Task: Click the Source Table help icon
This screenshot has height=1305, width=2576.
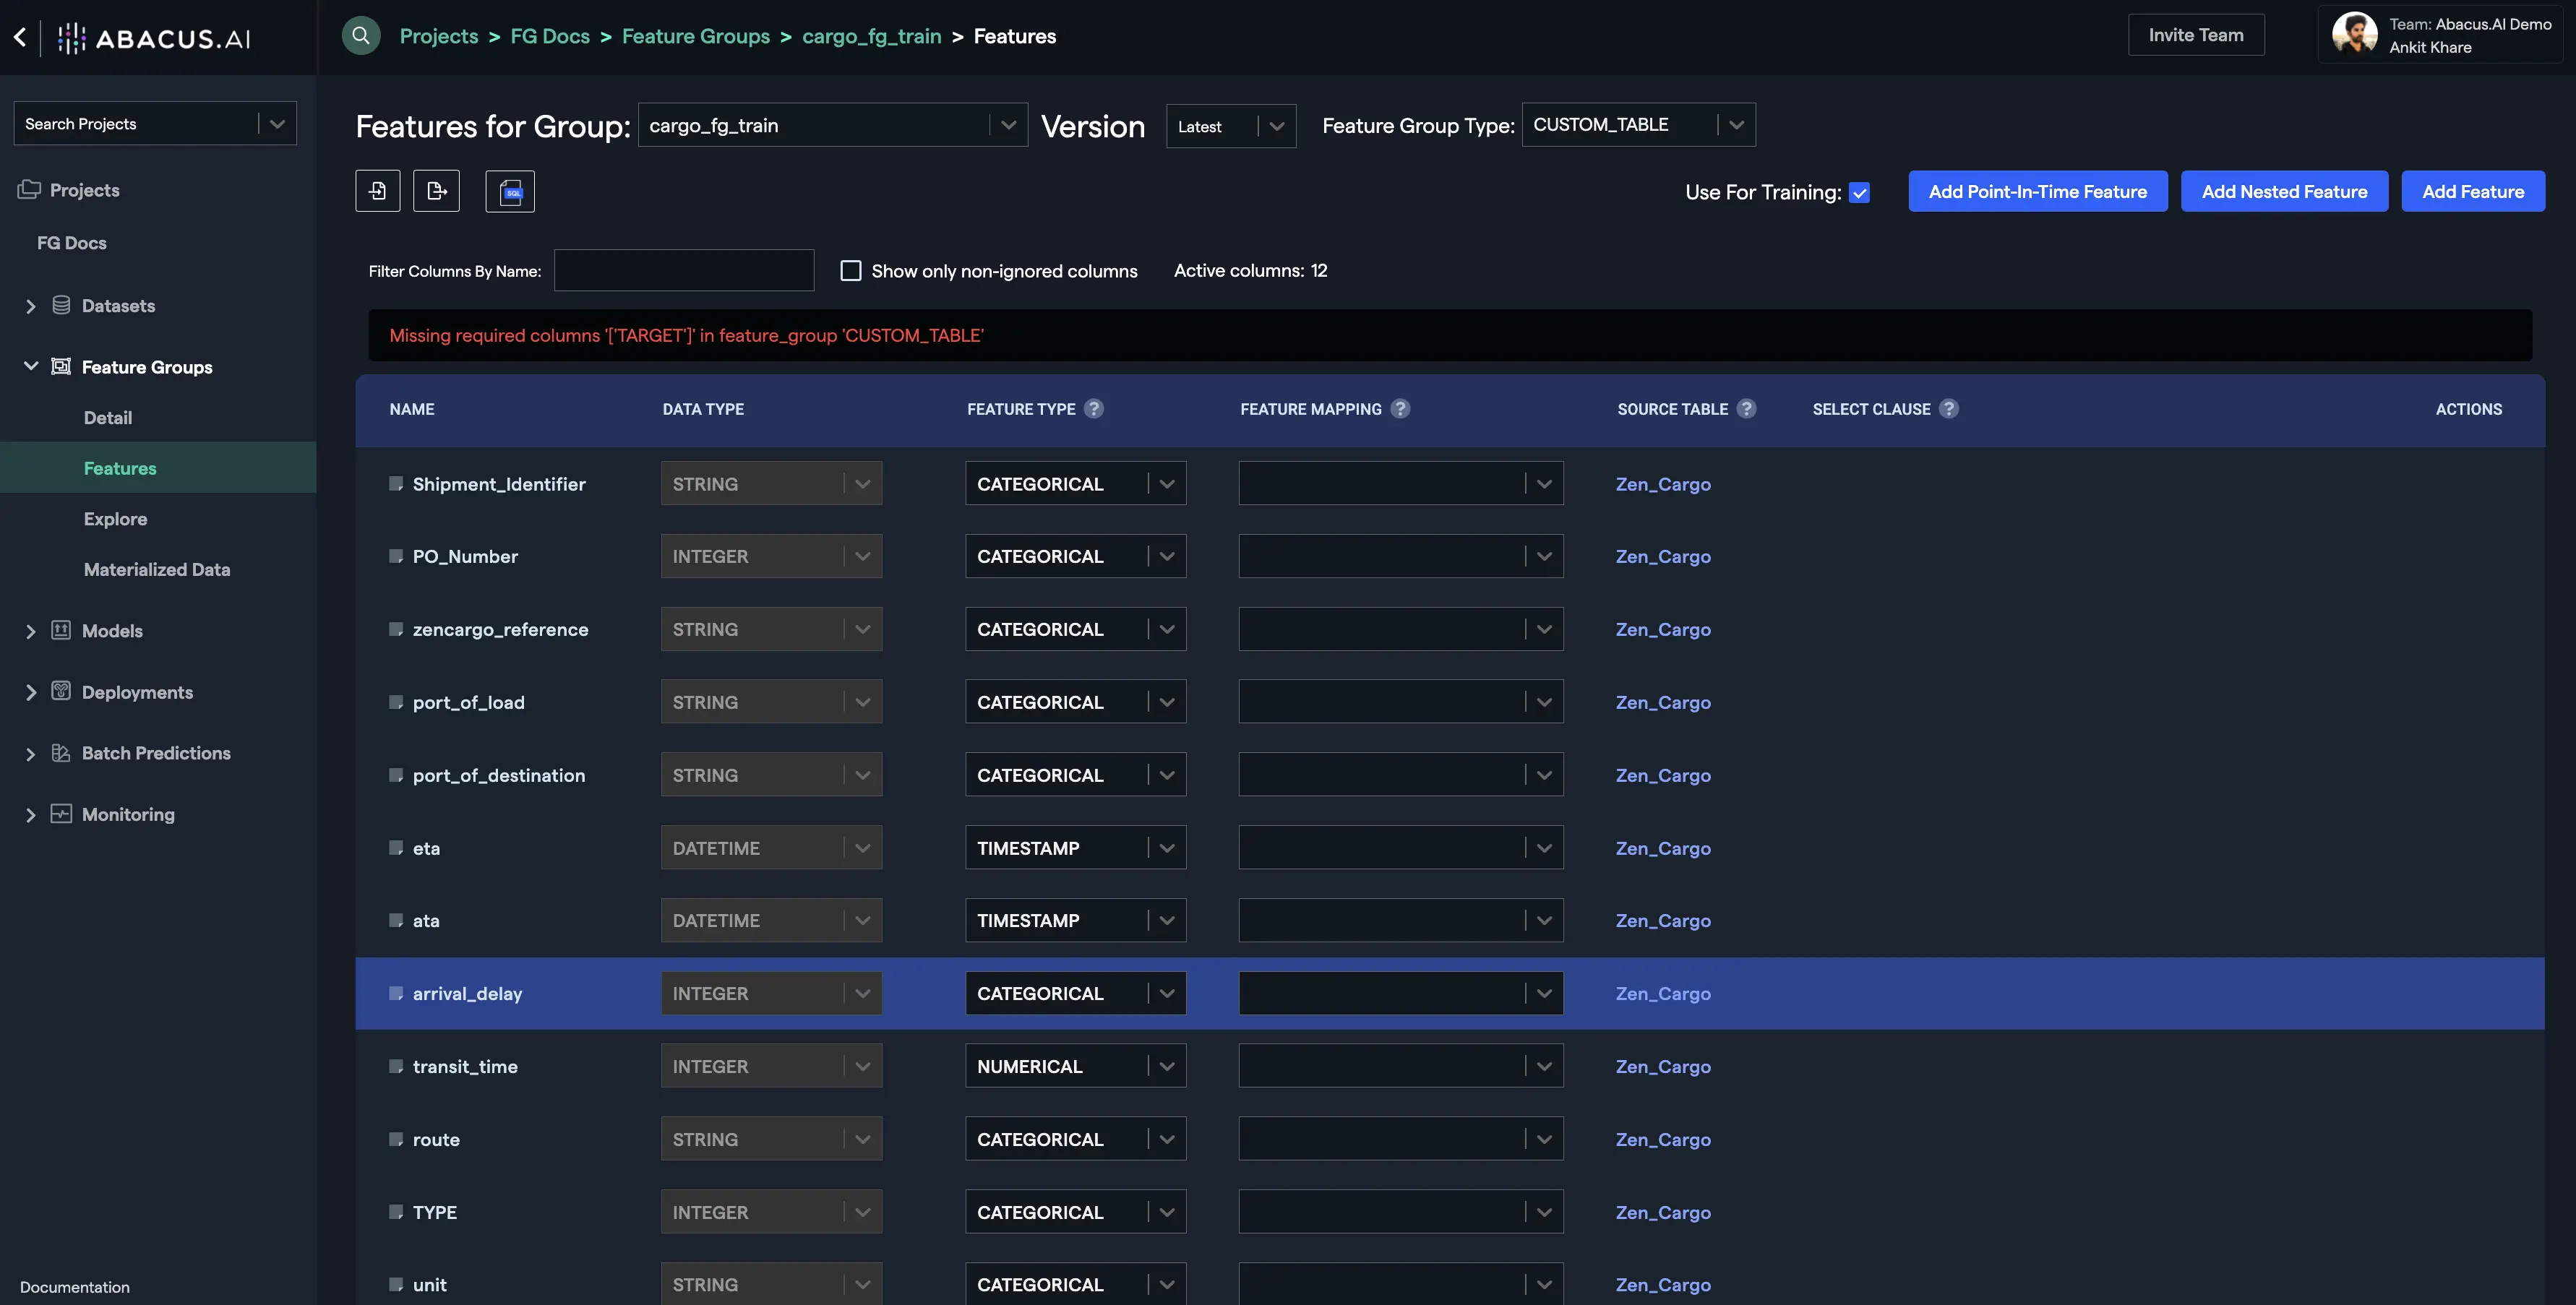Action: tap(1746, 409)
